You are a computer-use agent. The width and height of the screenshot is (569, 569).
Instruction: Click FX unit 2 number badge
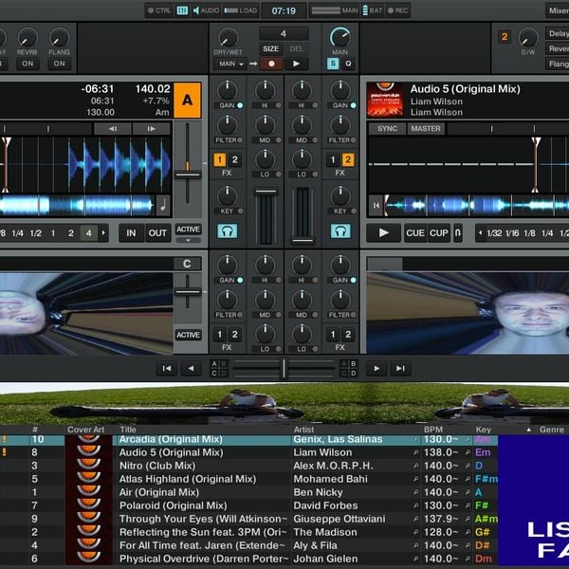point(505,37)
